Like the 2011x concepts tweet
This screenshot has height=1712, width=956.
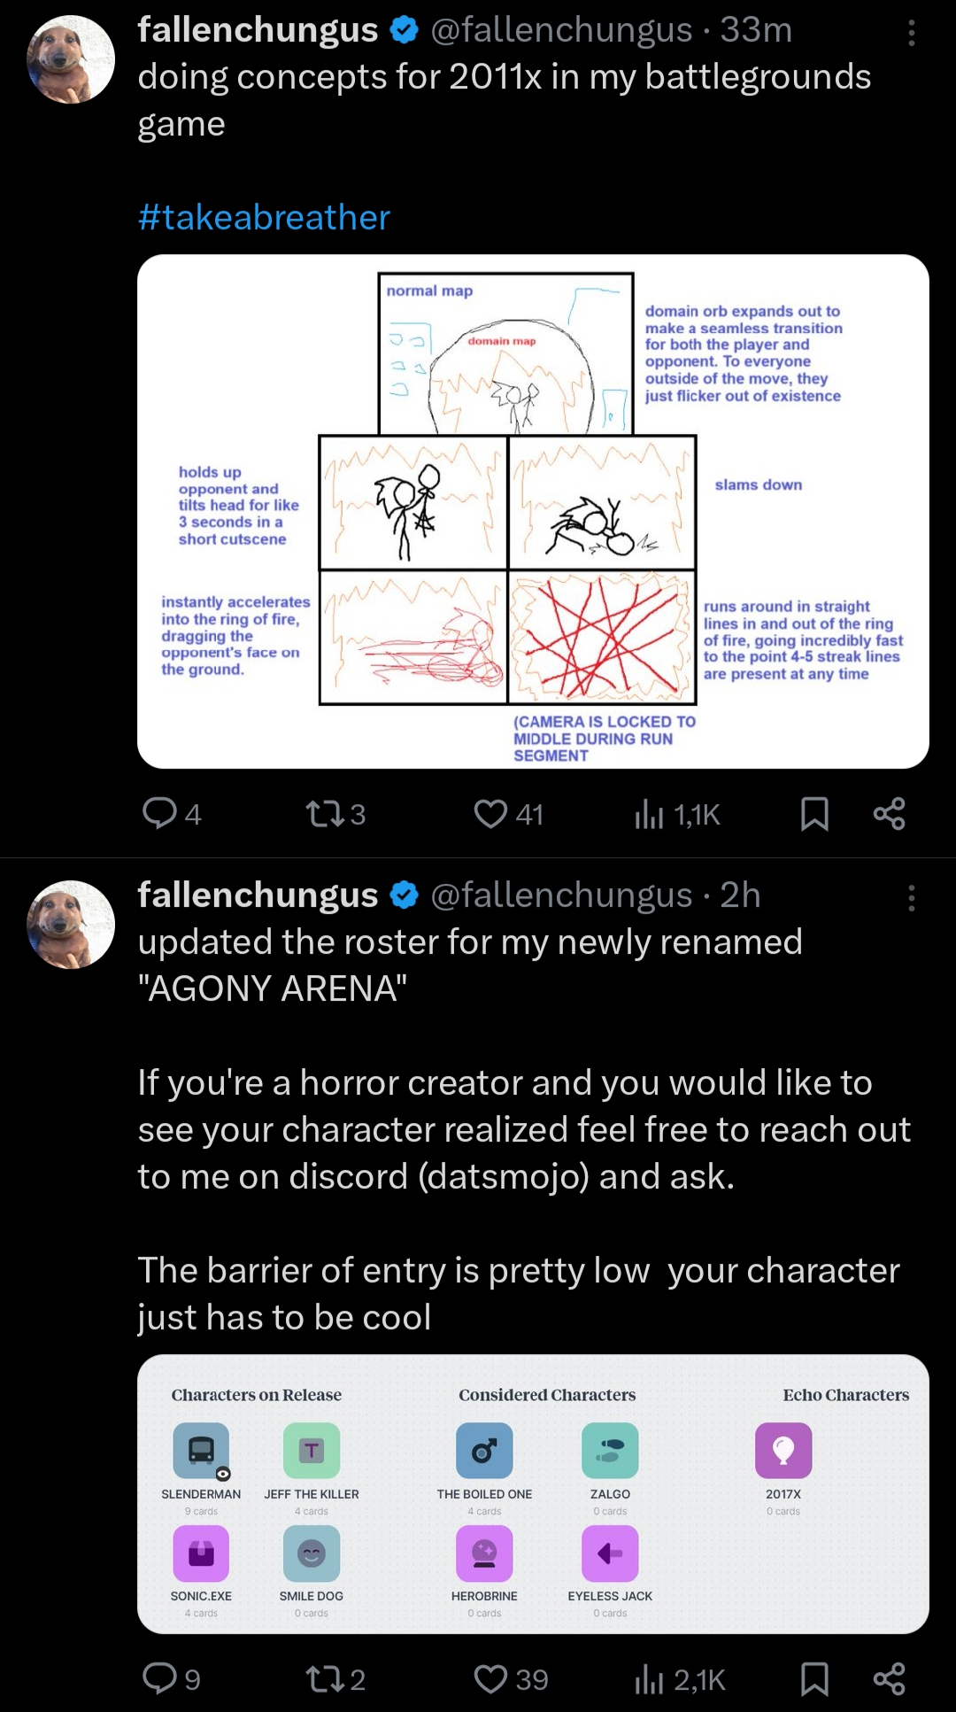[490, 813]
